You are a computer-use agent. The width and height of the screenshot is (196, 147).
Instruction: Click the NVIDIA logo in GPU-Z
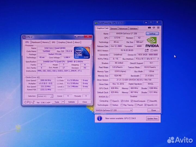tap(152, 42)
